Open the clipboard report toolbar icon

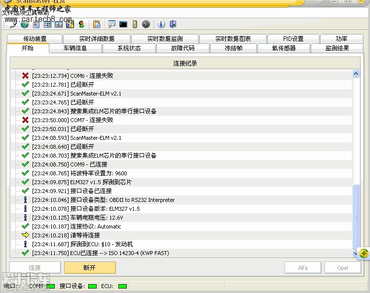point(97,24)
